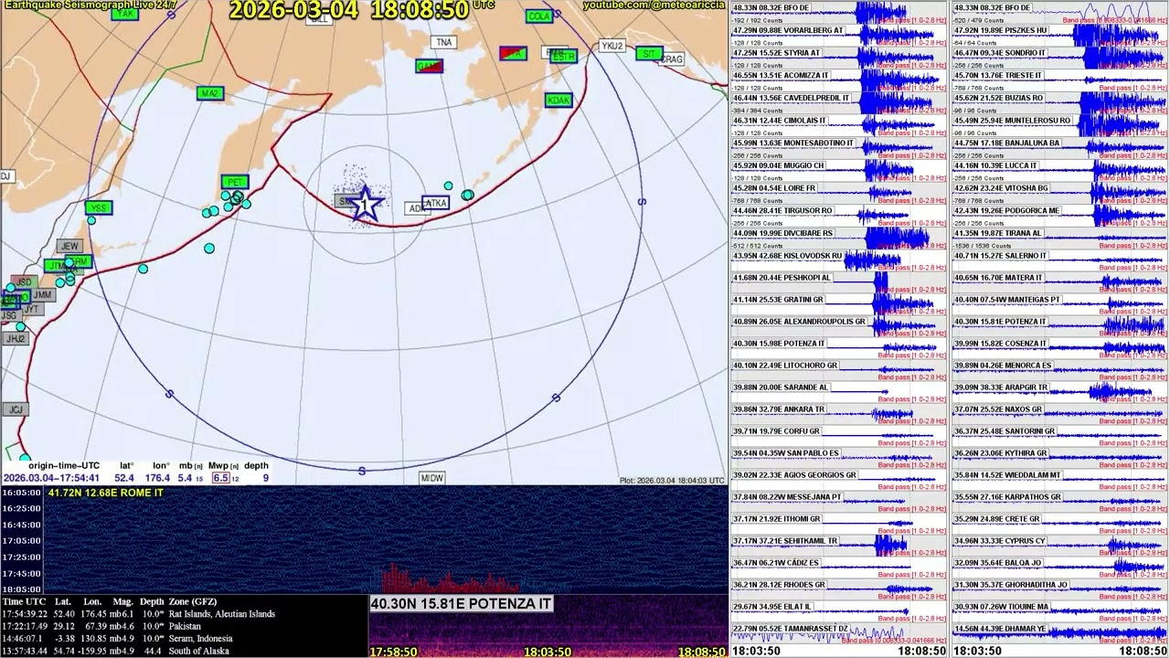Select the PISZKES HU seismogram trace
This screenshot has width=1170, height=658.
[x=1060, y=36]
